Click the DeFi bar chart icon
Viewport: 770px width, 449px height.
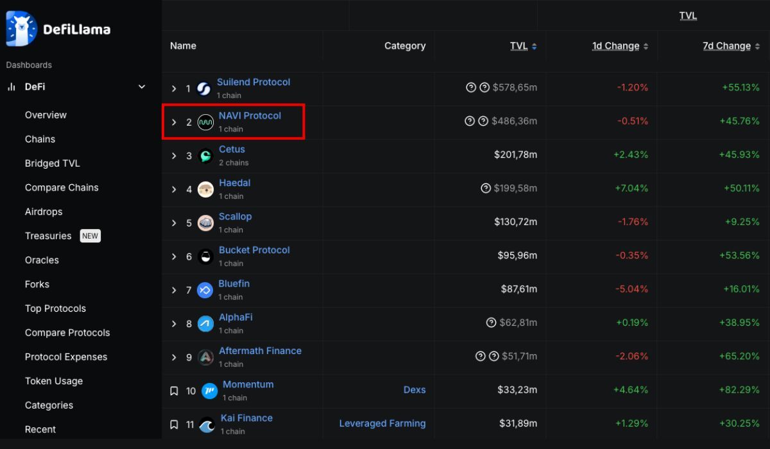11,87
